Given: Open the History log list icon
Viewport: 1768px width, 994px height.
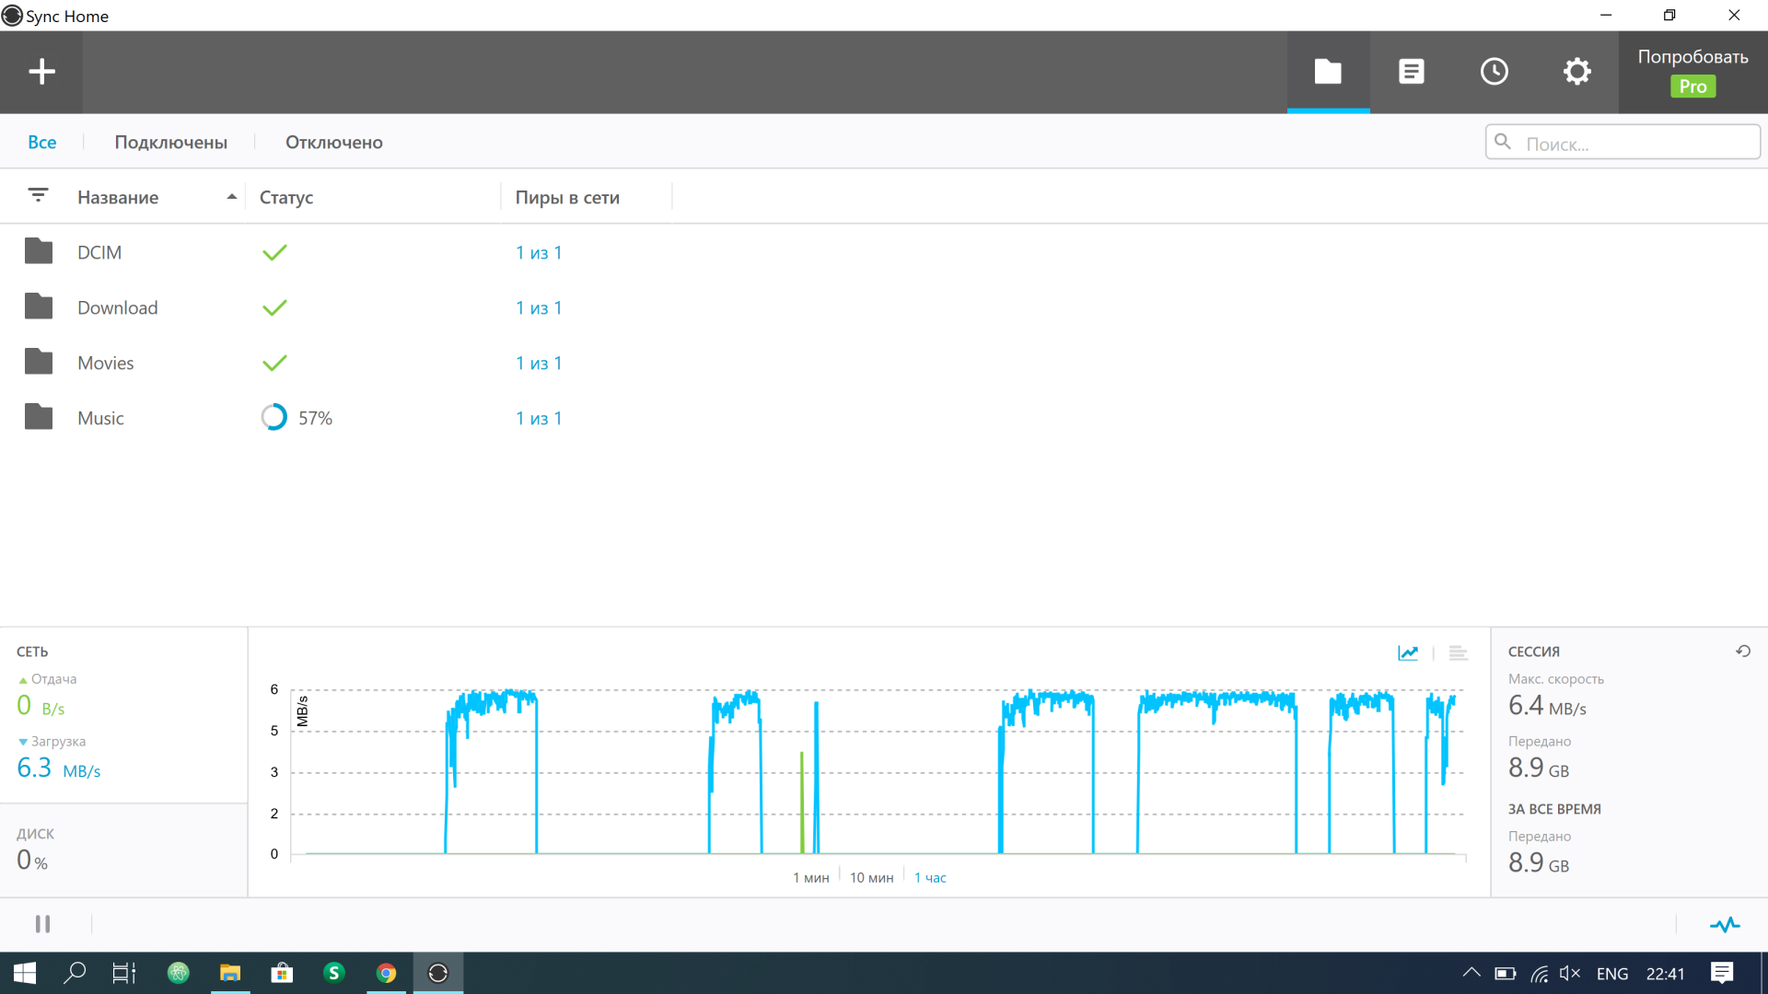Looking at the screenshot, I should (1411, 72).
